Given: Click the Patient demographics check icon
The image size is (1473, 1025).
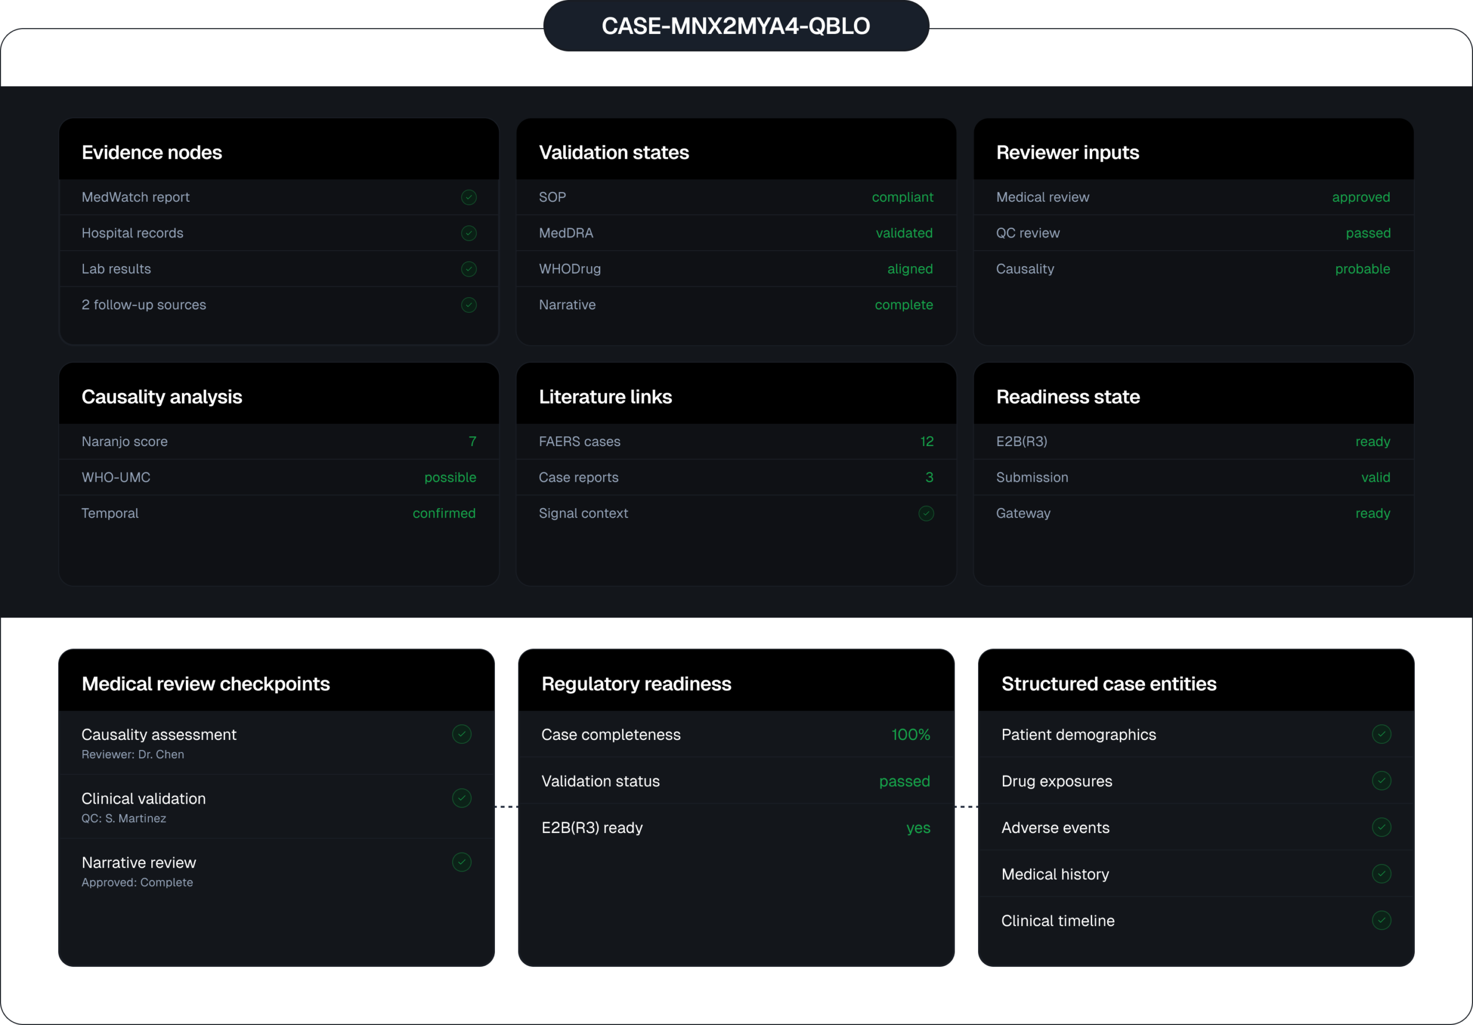Looking at the screenshot, I should (1382, 734).
